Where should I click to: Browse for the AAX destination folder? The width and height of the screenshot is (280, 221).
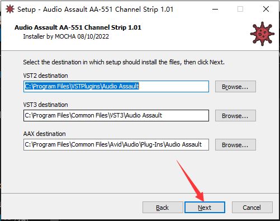click(235, 145)
